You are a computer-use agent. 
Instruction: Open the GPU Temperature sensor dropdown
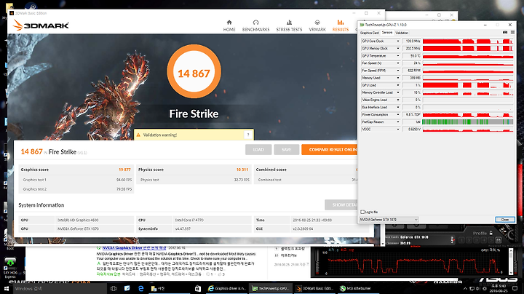(397, 56)
